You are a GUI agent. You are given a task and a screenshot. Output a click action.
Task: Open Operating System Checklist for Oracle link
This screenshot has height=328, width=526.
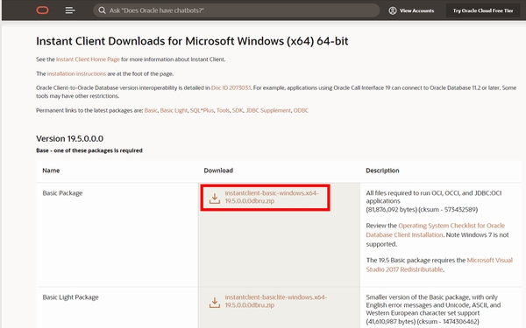(436, 230)
